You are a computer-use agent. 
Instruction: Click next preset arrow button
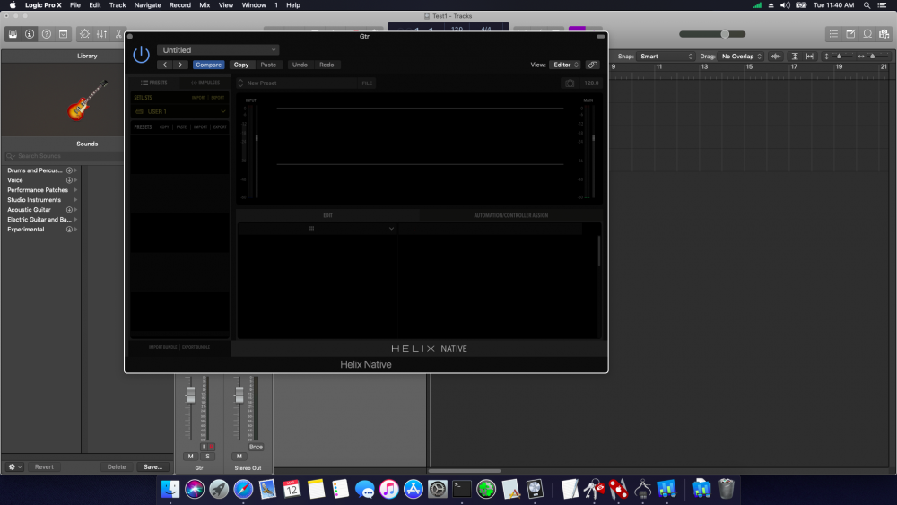pyautogui.click(x=180, y=65)
